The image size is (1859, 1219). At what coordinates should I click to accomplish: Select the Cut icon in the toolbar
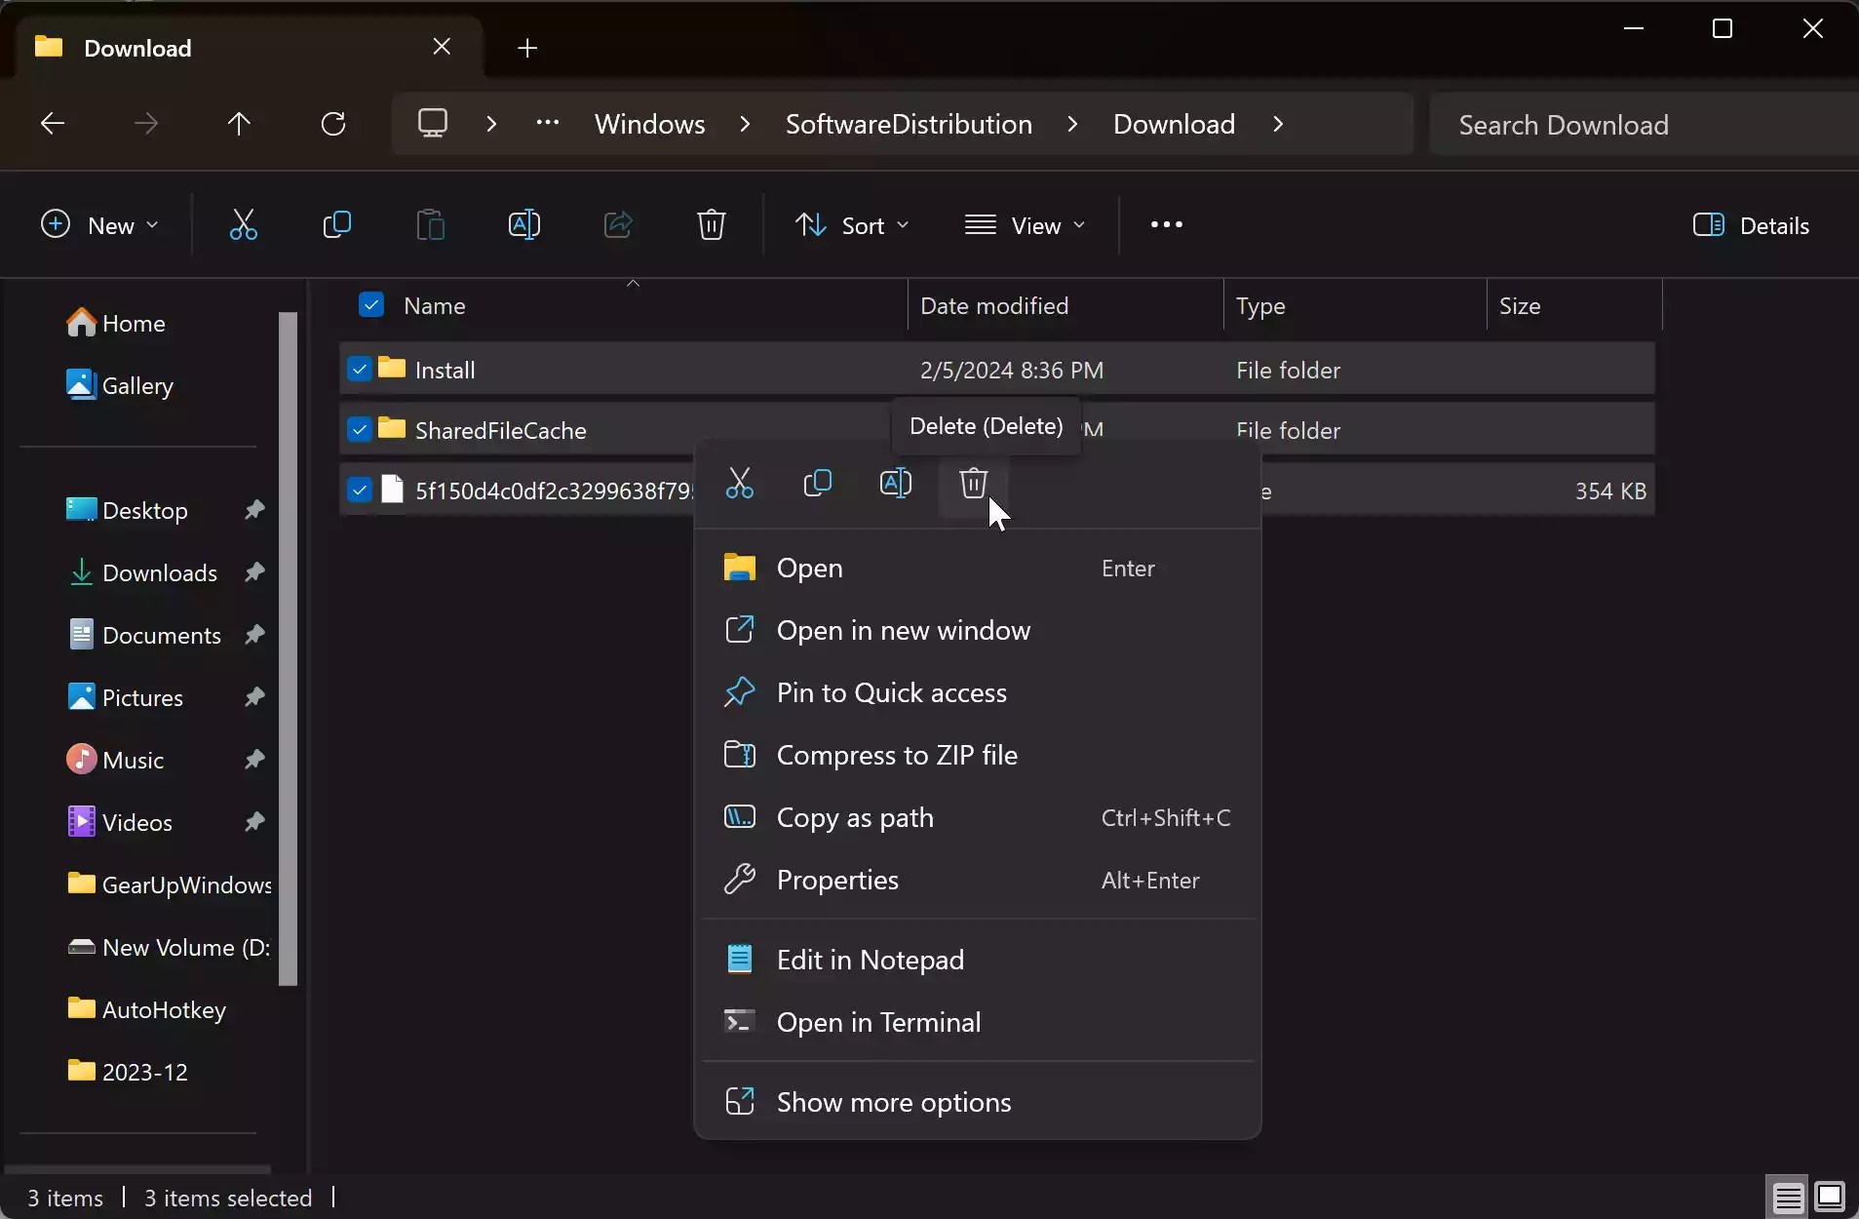(242, 224)
